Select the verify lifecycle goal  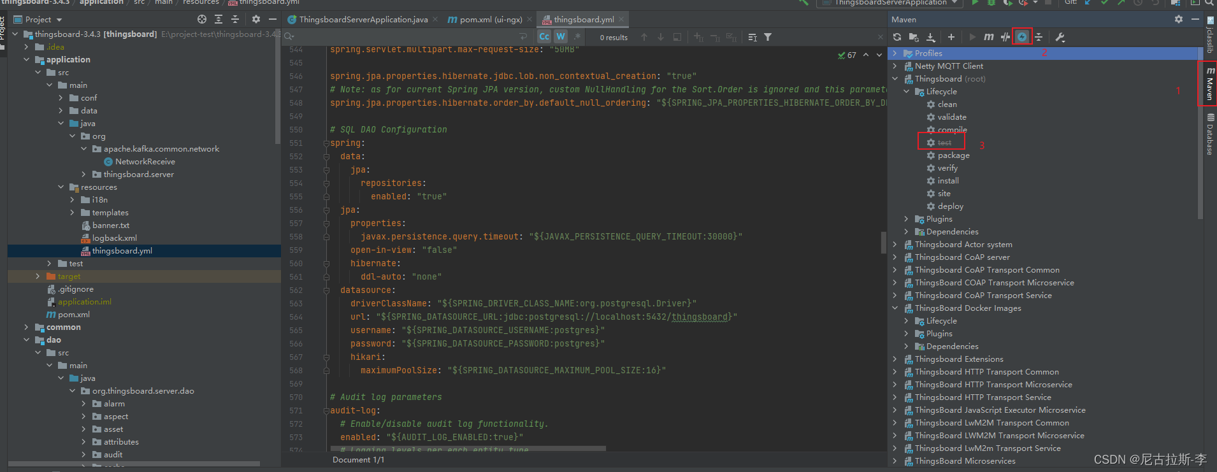tap(942, 168)
